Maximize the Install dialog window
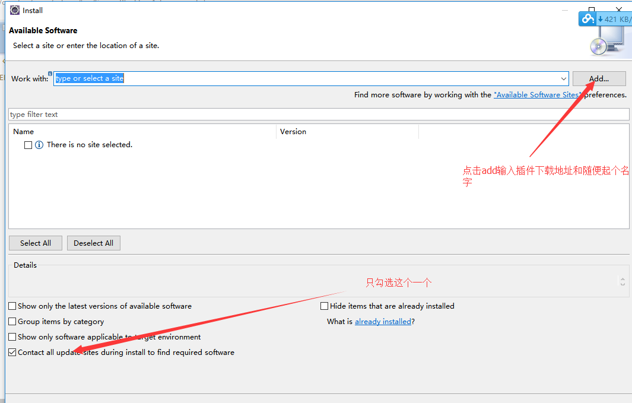This screenshot has height=403, width=632. click(591, 9)
